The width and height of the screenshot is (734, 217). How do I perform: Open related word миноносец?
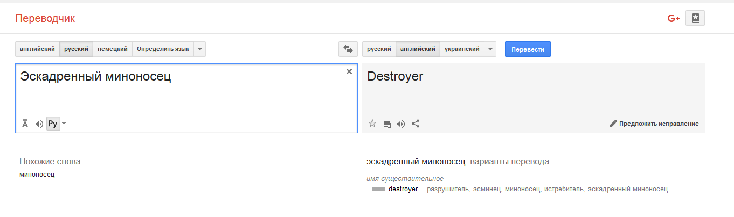click(37, 174)
